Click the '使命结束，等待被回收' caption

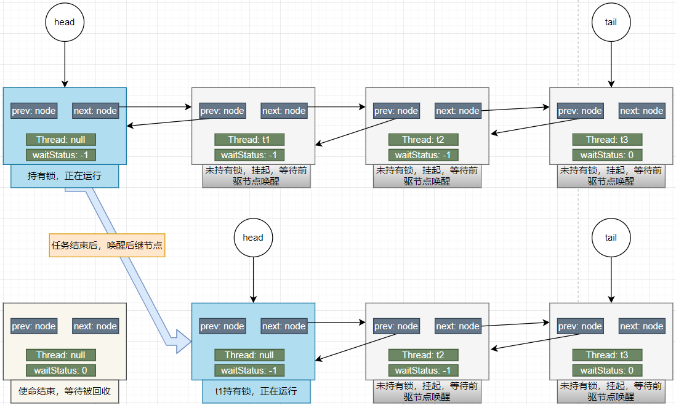(x=65, y=391)
